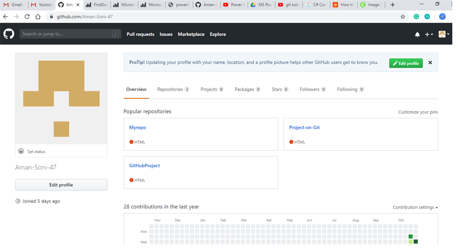Switch to the Power B YouTube tab

click(234, 4)
